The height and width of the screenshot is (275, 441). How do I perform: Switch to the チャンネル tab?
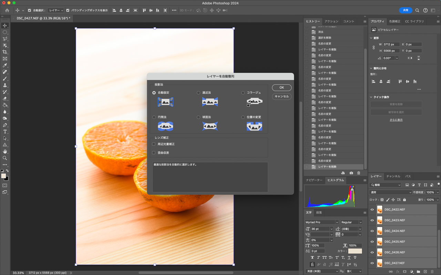tap(393, 176)
